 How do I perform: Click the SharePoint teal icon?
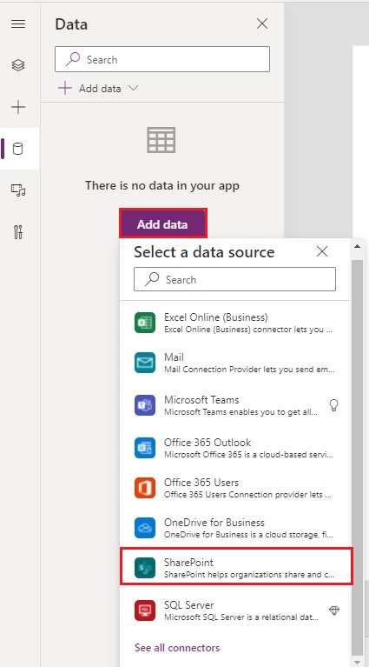pyautogui.click(x=145, y=568)
